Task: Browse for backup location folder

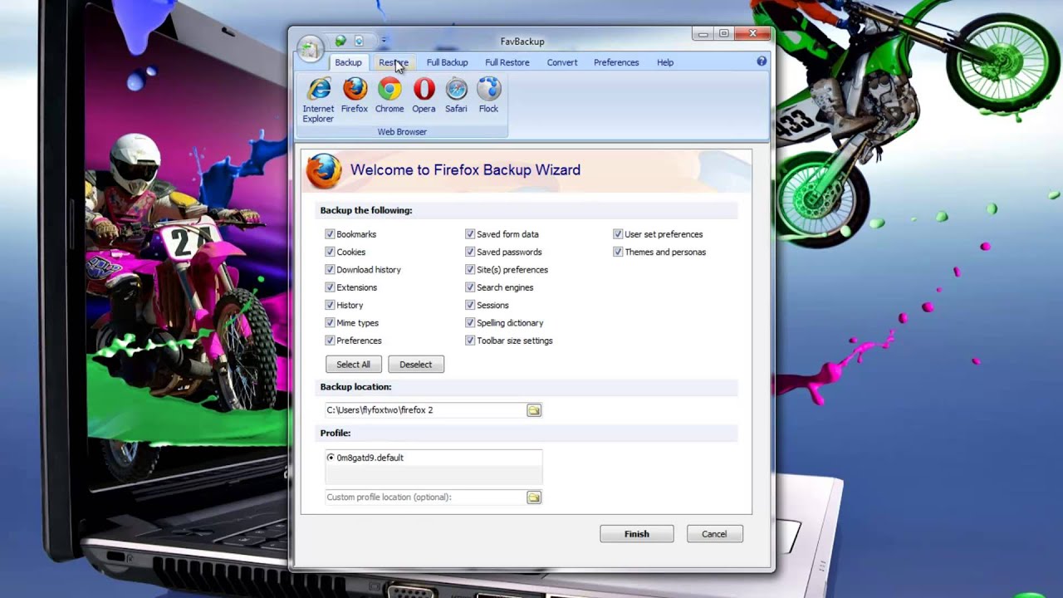Action: click(533, 410)
